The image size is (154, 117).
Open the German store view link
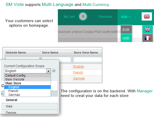[x=79, y=78]
